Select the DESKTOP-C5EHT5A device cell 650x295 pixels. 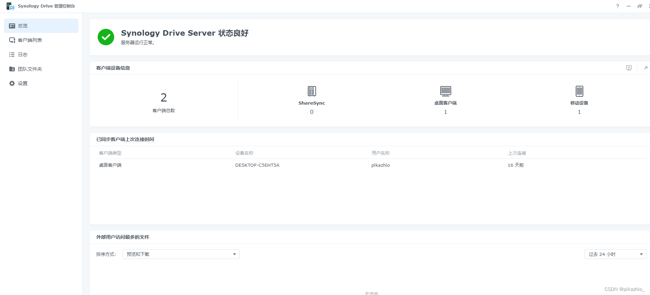[x=257, y=165]
